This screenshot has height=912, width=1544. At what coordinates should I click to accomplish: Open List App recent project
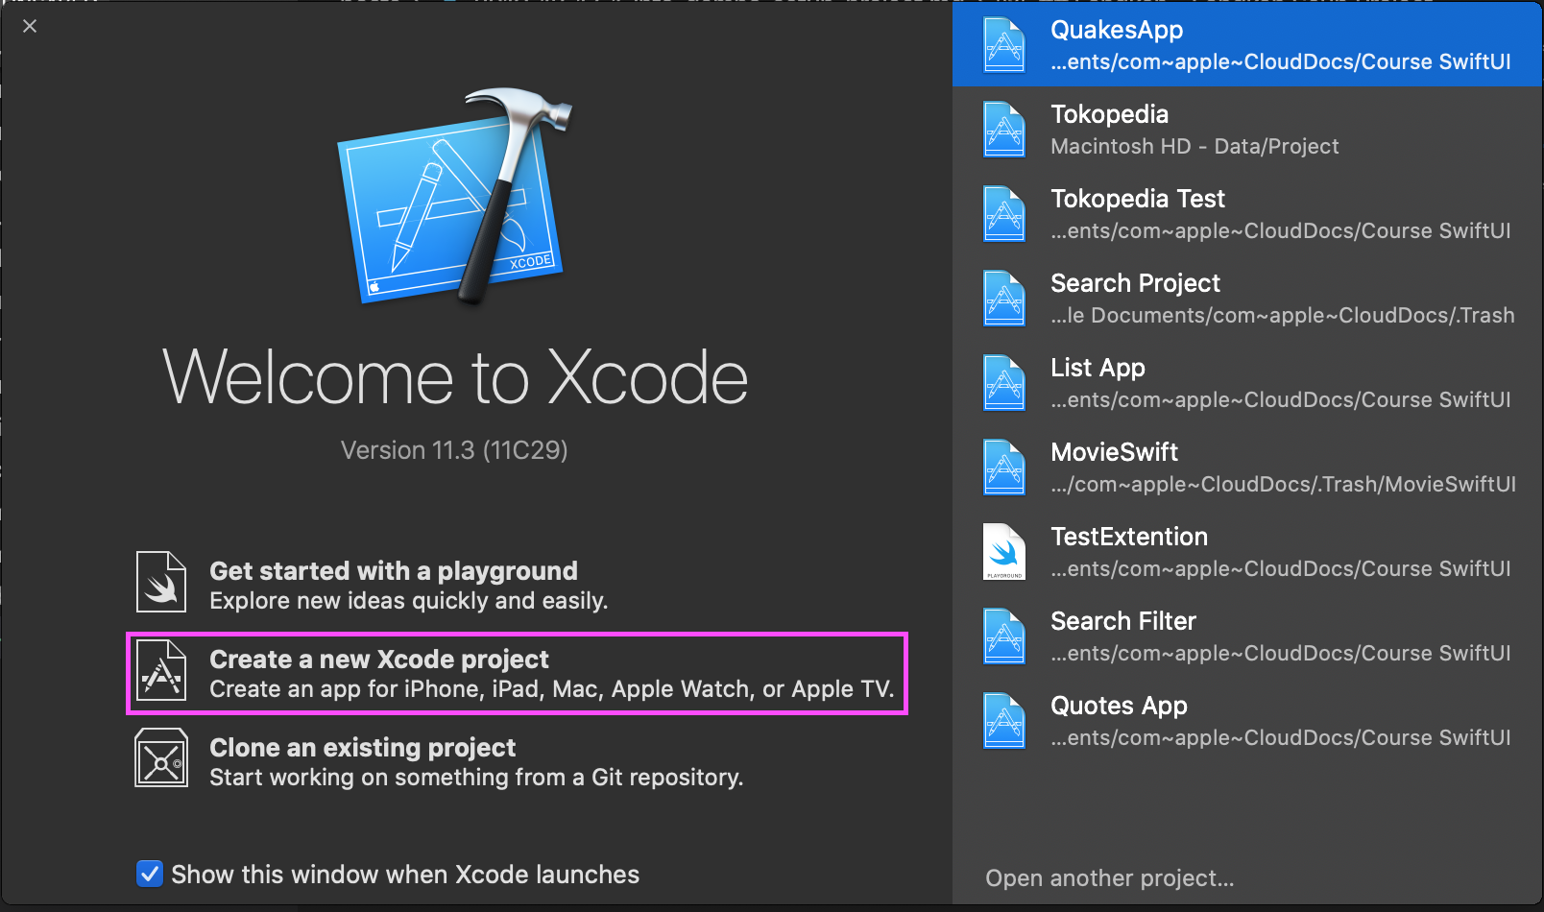pyautogui.click(x=1248, y=383)
